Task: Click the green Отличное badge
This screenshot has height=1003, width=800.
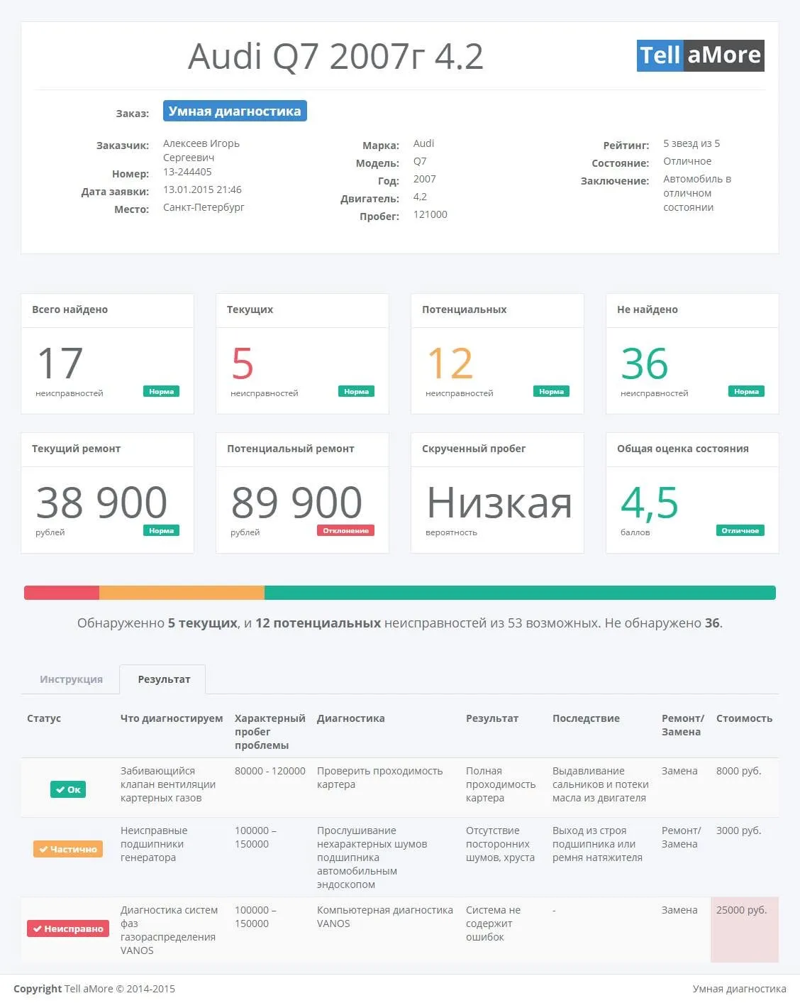Action: 740,530
